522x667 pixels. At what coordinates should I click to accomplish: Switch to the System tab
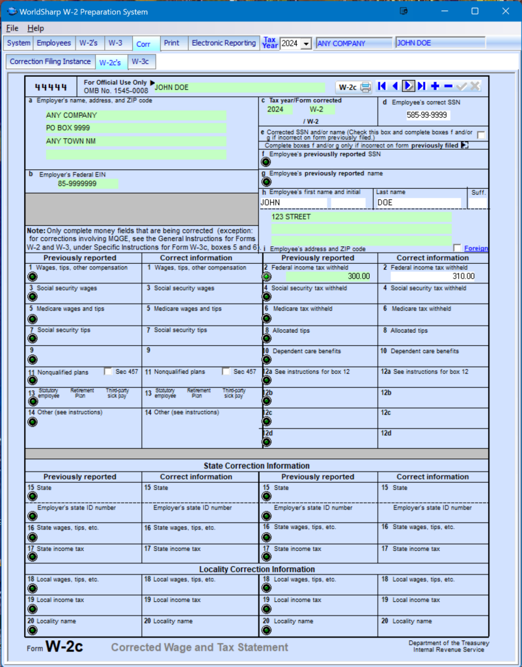pos(19,43)
